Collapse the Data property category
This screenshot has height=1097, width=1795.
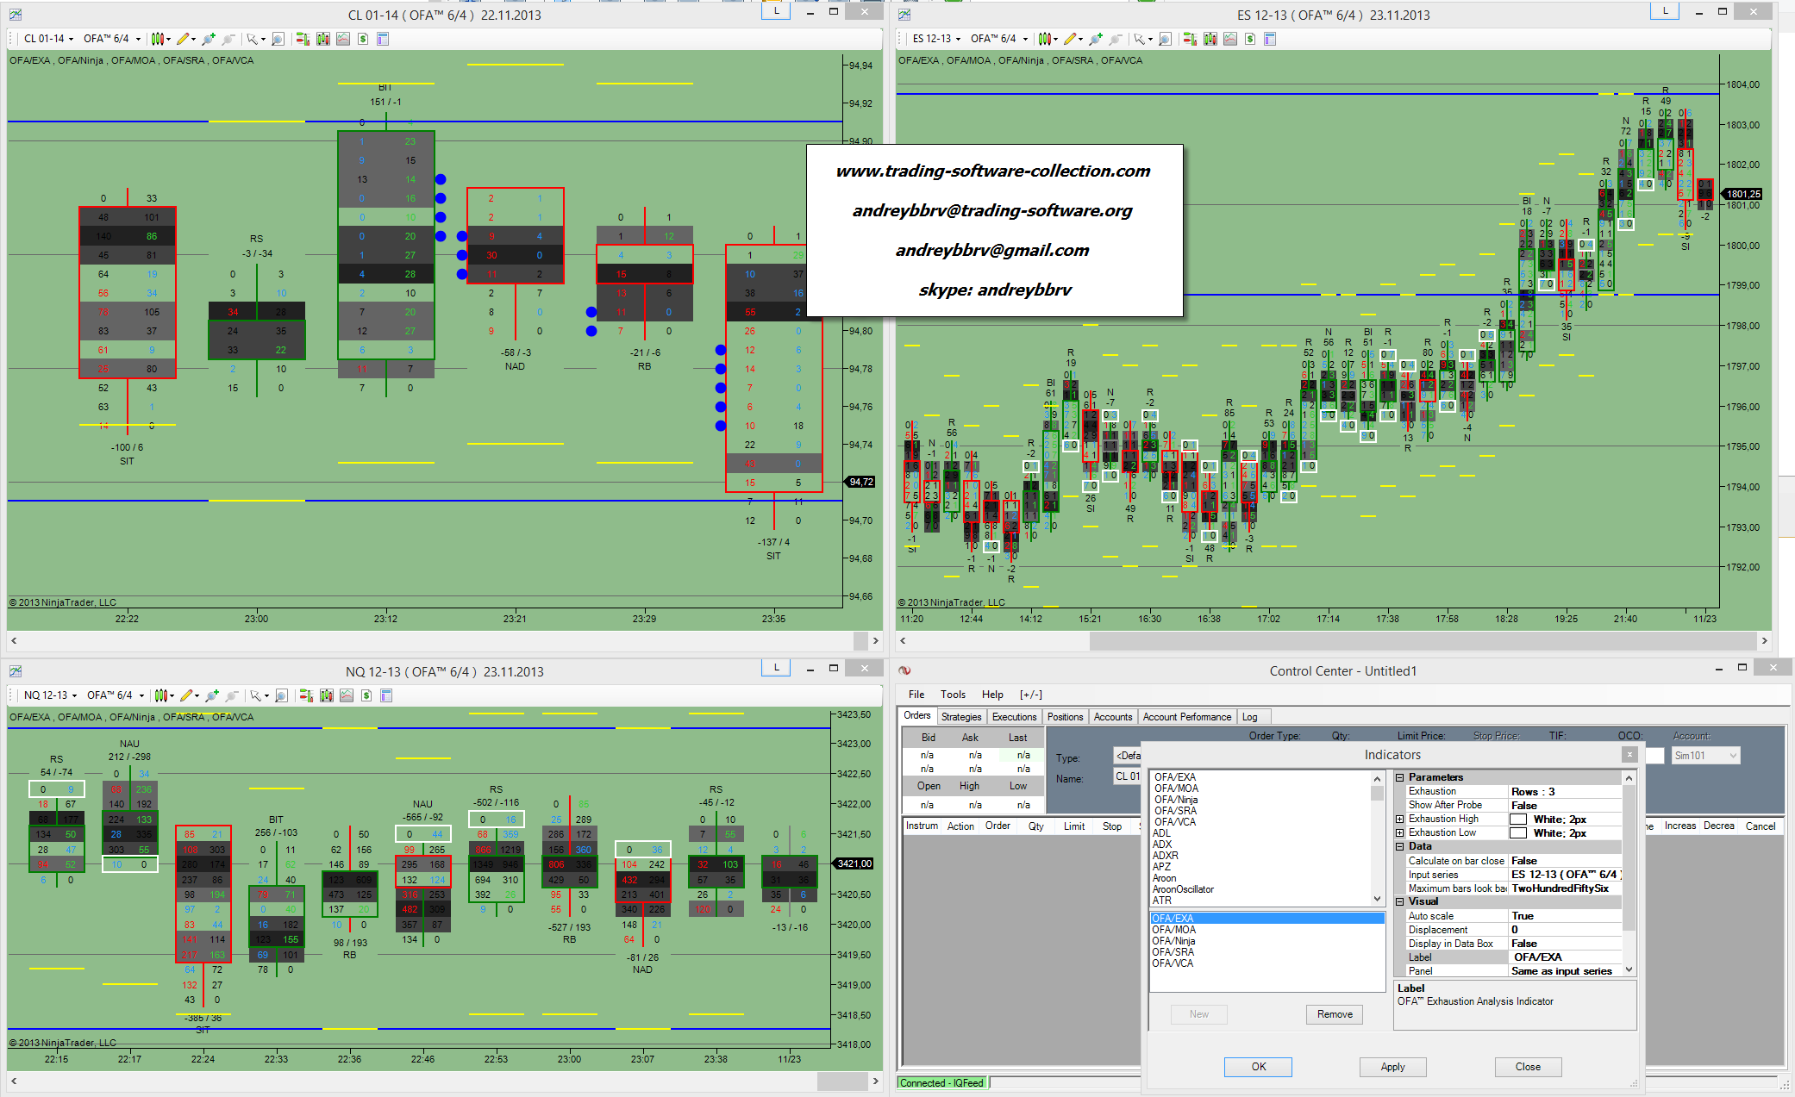[x=1400, y=846]
